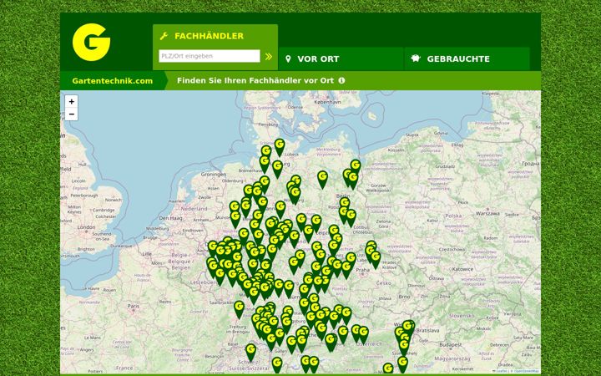601x376 pixels.
Task: Click the Leaflet attribution link
Action: pos(501,371)
